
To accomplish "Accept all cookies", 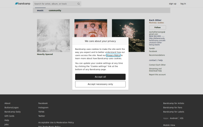I will click(100, 77).
